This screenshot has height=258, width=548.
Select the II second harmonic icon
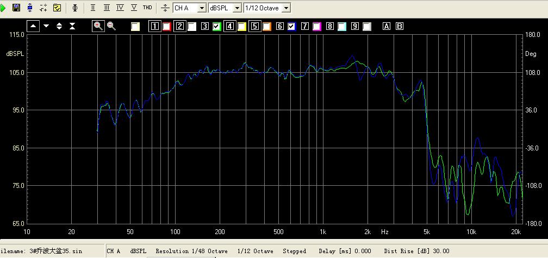pos(93,8)
